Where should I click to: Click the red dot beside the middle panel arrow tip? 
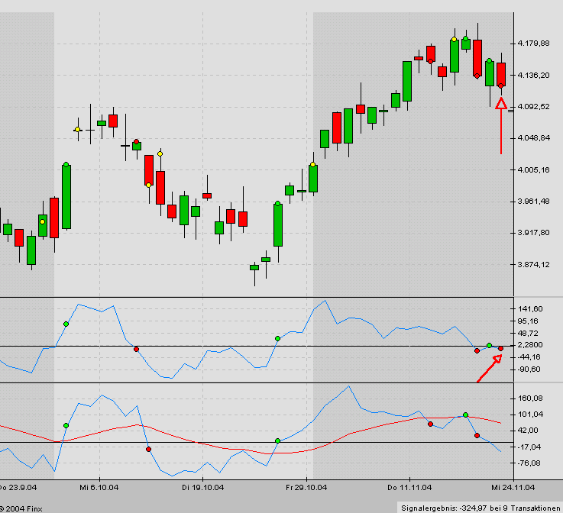[500, 349]
